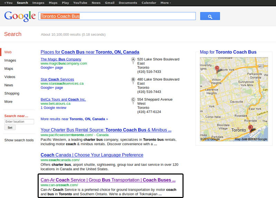The width and height of the screenshot is (276, 198).
Task: Expand Show search tools
Action: pos(19,140)
